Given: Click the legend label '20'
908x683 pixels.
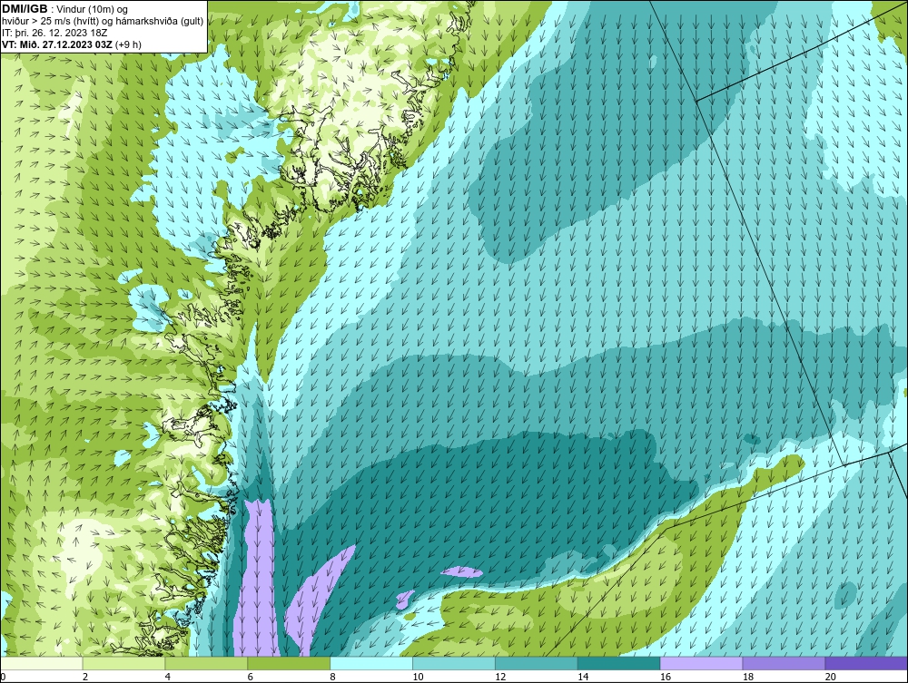Looking at the screenshot, I should coord(830,677).
